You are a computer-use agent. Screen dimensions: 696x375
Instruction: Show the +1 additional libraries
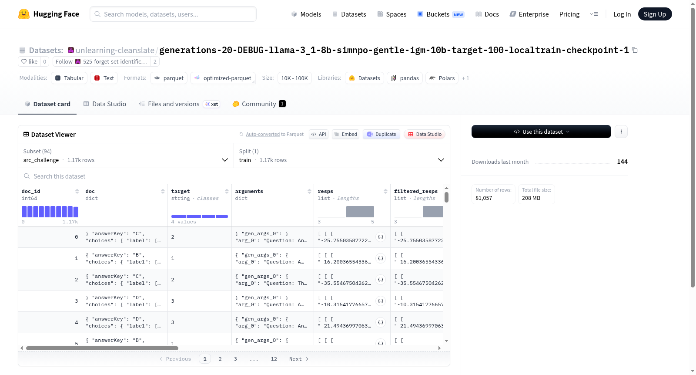[465, 78]
